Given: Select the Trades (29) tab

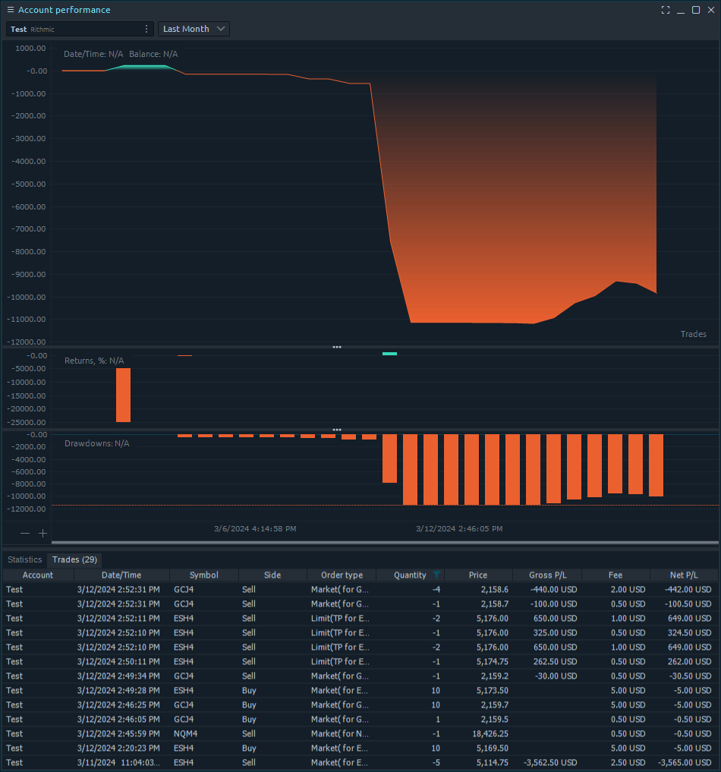Looking at the screenshot, I should (x=73, y=559).
